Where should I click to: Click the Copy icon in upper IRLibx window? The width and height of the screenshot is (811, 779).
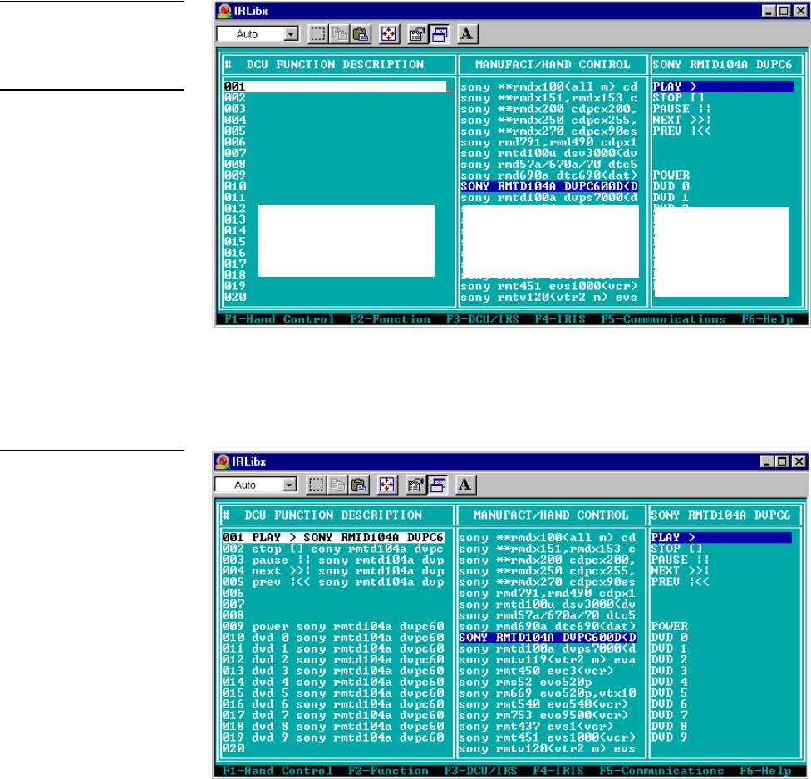tap(339, 34)
